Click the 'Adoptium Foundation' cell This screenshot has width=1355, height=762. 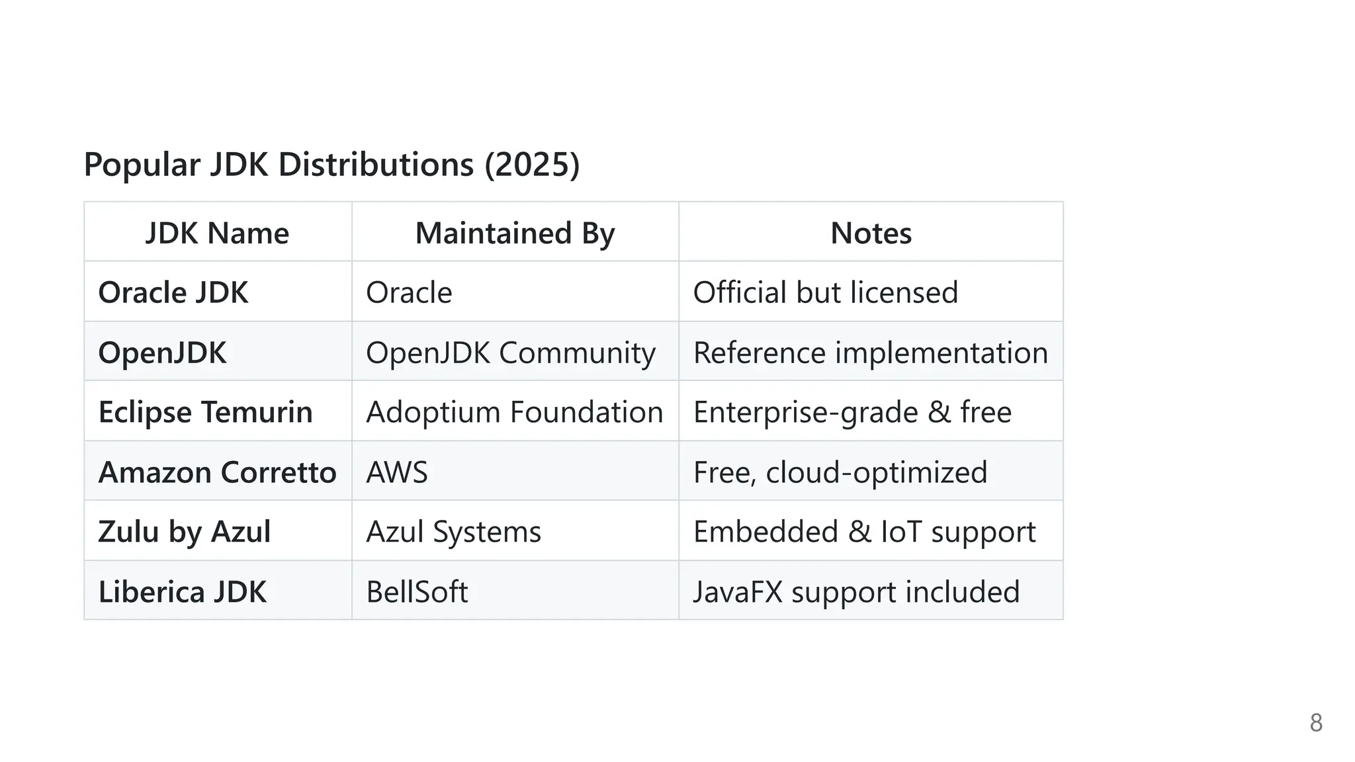point(515,411)
